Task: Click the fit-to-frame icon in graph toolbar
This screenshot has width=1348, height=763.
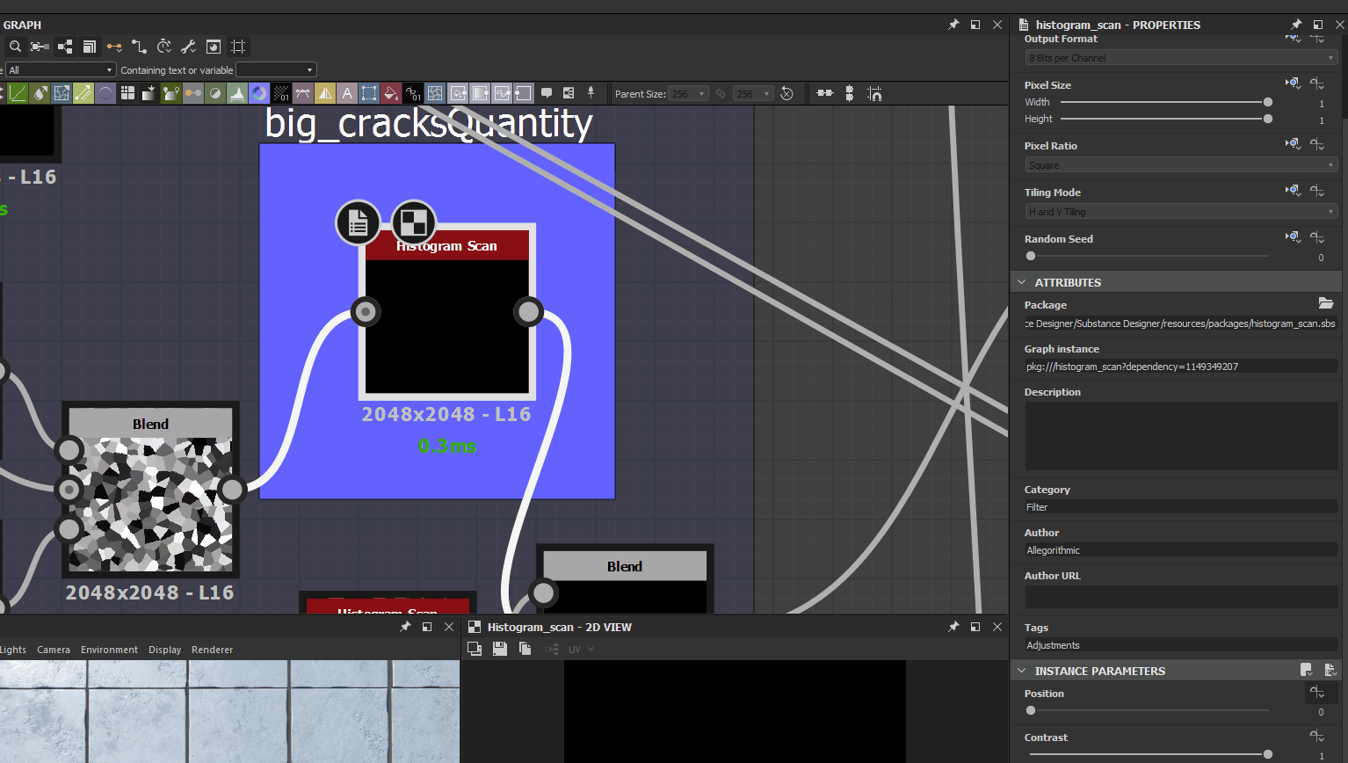Action: click(x=238, y=47)
